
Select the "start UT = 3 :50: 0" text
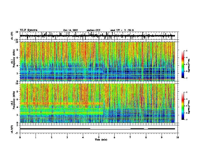122,30
